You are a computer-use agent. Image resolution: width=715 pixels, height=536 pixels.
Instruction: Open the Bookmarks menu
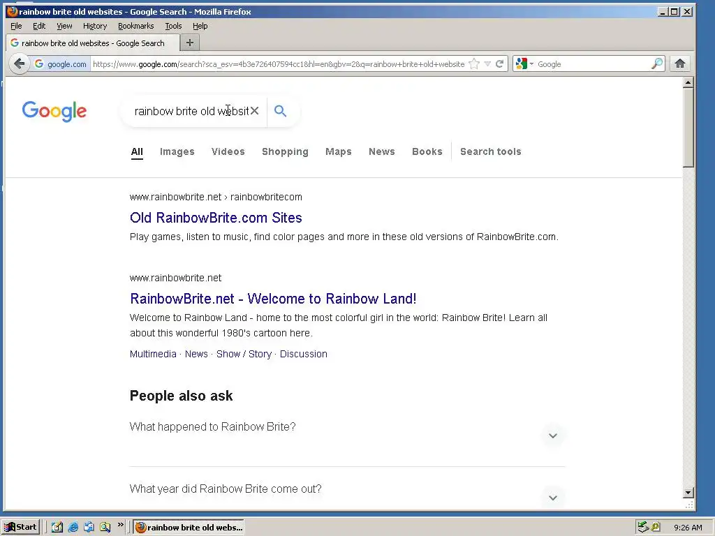pyautogui.click(x=136, y=26)
